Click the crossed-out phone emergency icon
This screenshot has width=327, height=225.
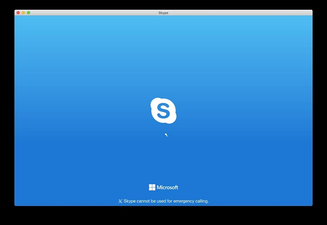(x=120, y=201)
